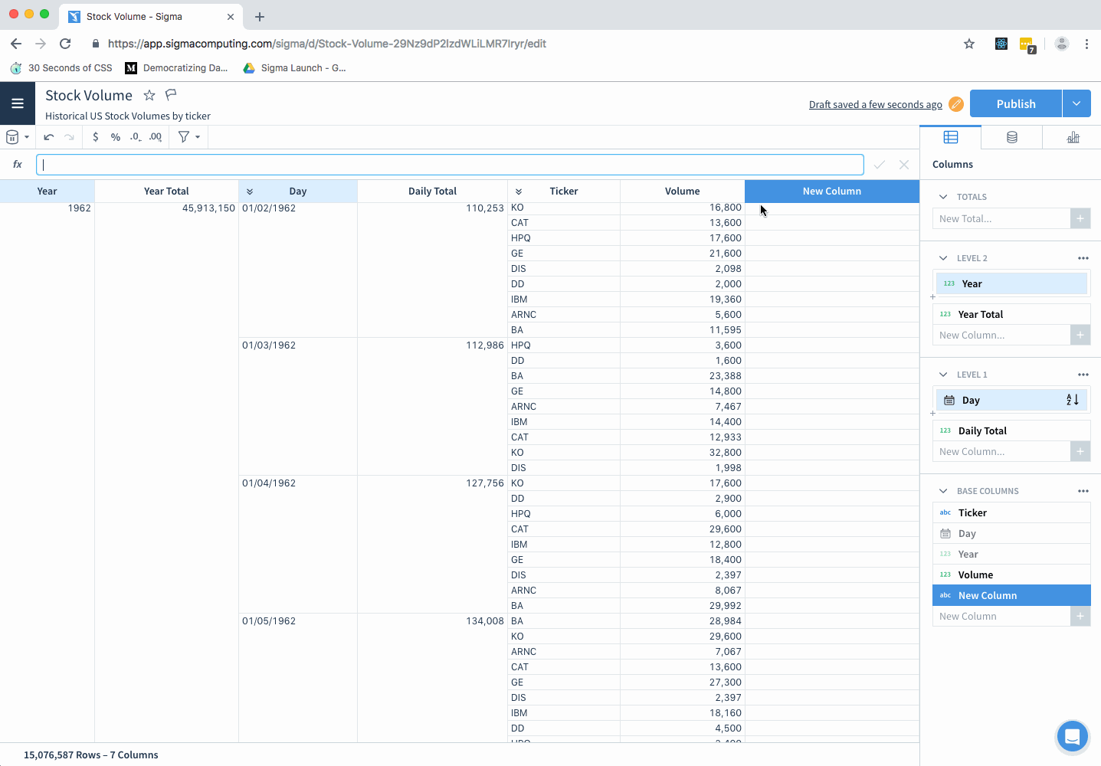Add a new total with the plus button
This screenshot has height=766, width=1101.
click(x=1080, y=218)
